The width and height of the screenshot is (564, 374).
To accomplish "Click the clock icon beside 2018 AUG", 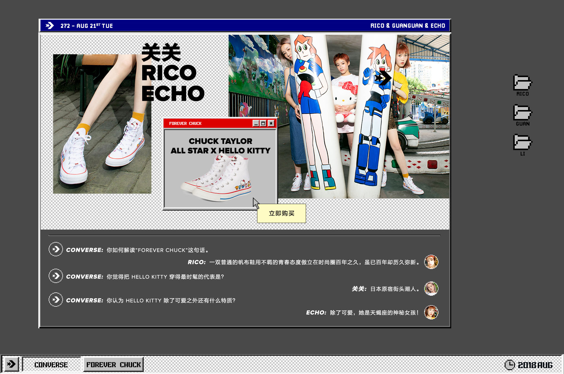I will click(x=510, y=365).
